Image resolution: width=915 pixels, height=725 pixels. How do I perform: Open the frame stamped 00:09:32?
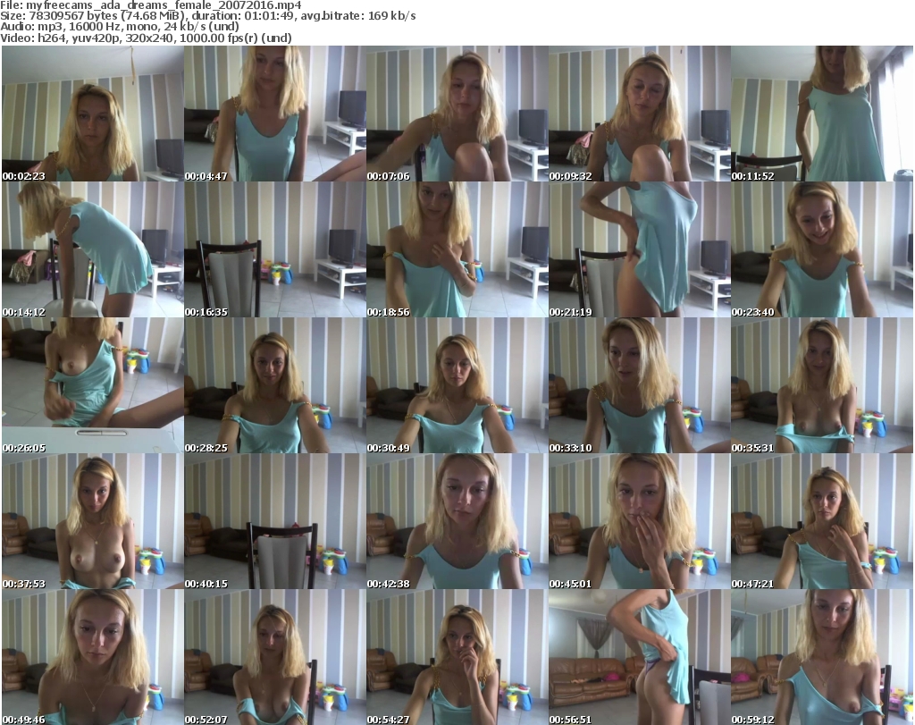point(640,114)
